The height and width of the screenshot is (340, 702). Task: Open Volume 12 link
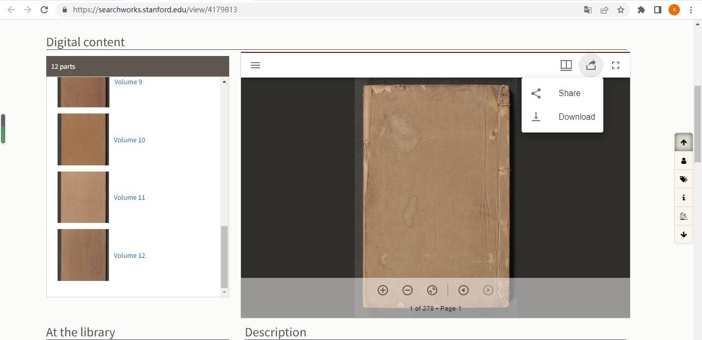(130, 255)
